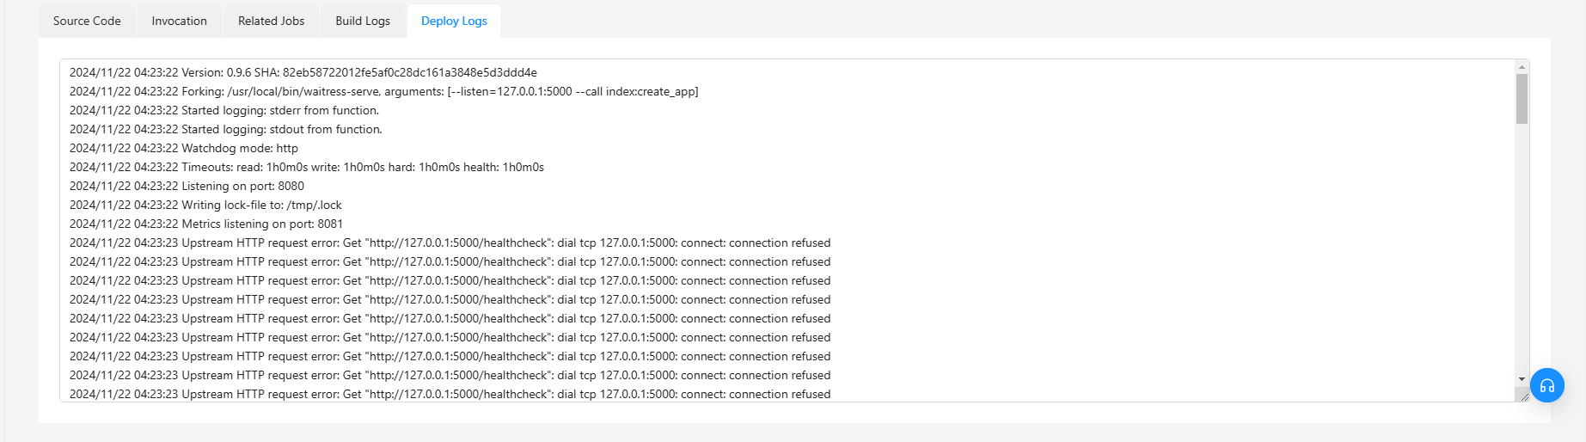Click the log box corner resize handle
The height and width of the screenshot is (442, 1586).
(x=1522, y=395)
